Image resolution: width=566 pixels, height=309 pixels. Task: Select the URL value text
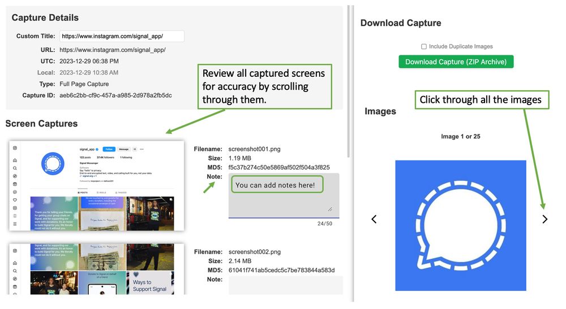point(113,50)
